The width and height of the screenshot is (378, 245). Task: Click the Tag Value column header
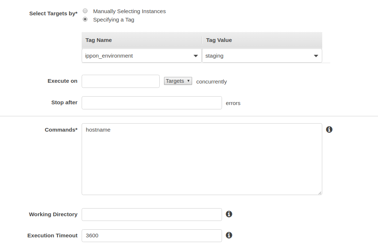pos(219,40)
